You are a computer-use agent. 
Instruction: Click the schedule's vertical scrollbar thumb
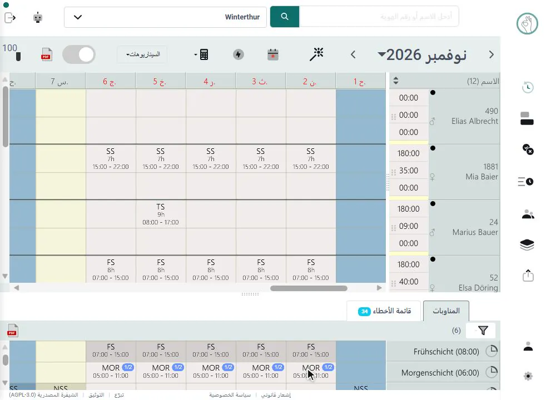(x=5, y=116)
